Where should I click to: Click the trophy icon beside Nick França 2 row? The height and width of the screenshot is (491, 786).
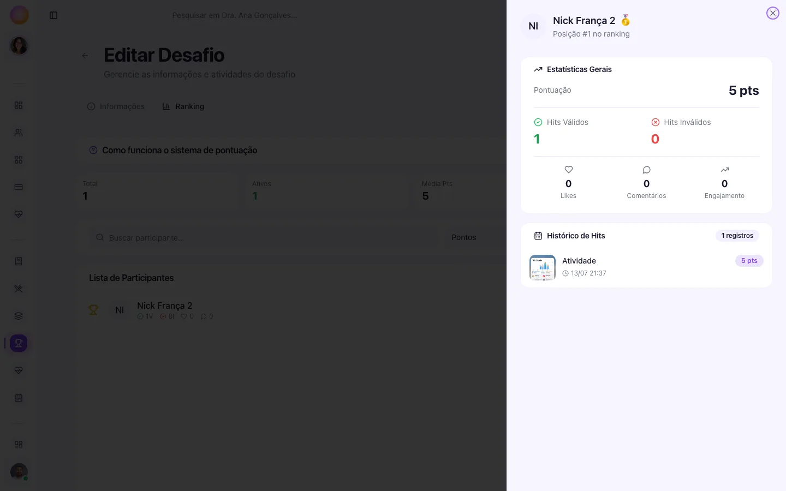point(93,310)
